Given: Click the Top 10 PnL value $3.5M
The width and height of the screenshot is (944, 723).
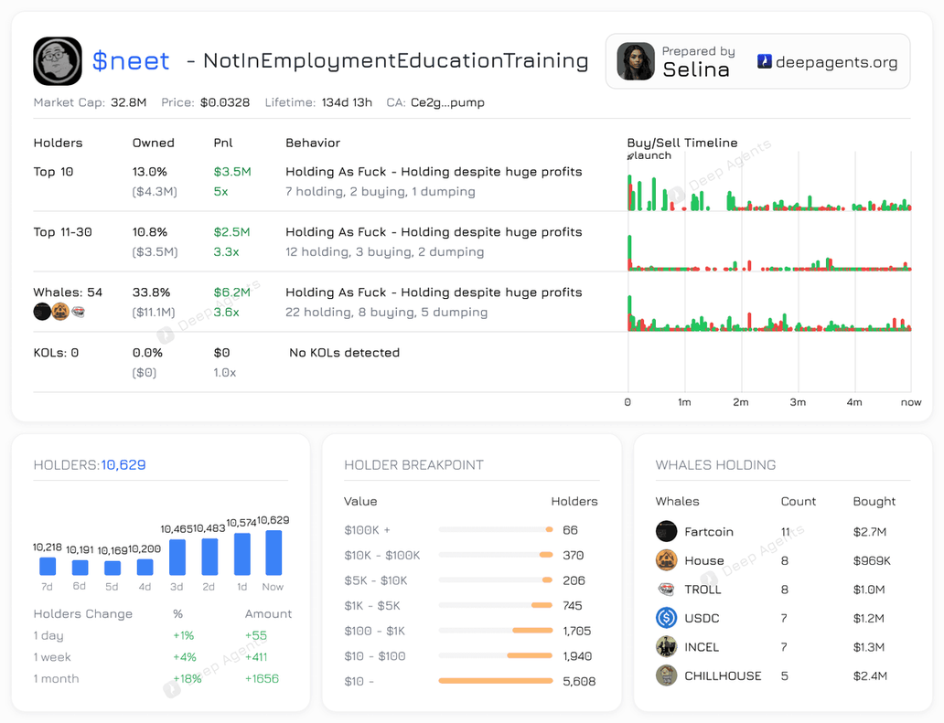Looking at the screenshot, I should (232, 172).
